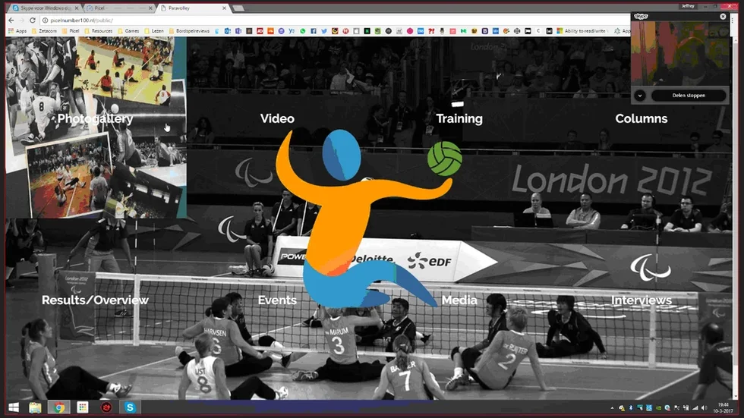Open the Bootstrap 'B' bookmark icon
Viewport: 744px width, 418px height.
pyautogui.click(x=485, y=31)
